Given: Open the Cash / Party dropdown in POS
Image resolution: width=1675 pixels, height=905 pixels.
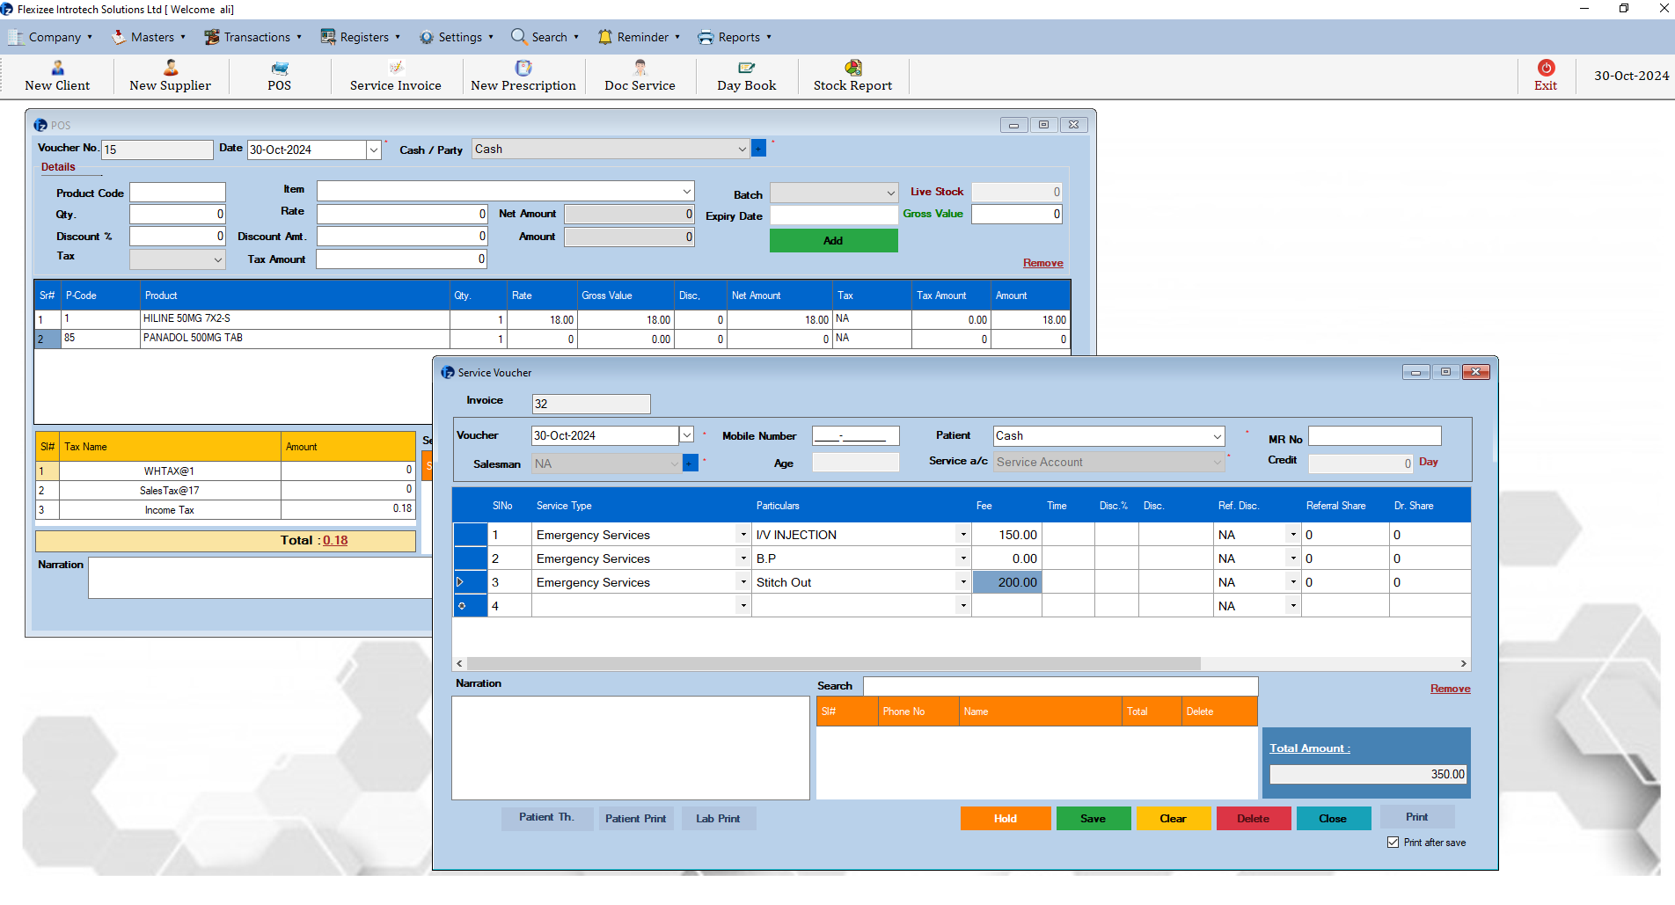Looking at the screenshot, I should click(742, 150).
